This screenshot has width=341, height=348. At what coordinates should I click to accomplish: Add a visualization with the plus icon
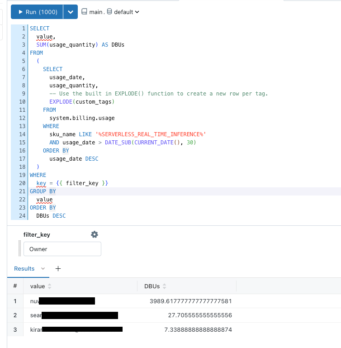(x=58, y=268)
